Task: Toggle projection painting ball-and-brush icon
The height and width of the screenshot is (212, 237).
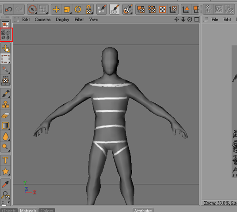Action: click(128, 10)
